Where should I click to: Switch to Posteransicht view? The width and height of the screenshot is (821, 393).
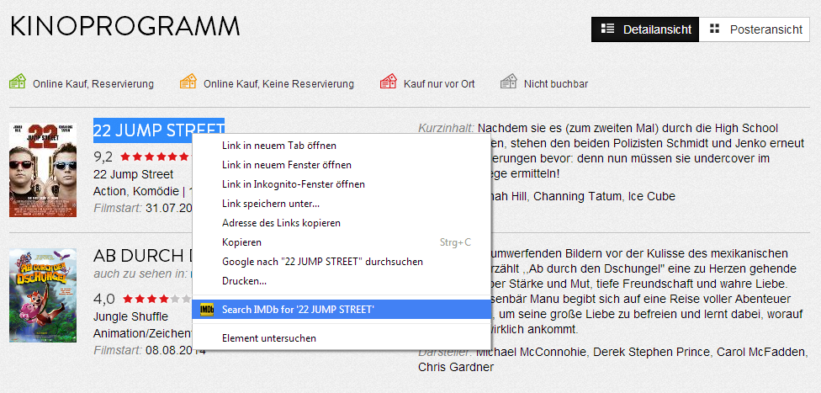tap(755, 29)
